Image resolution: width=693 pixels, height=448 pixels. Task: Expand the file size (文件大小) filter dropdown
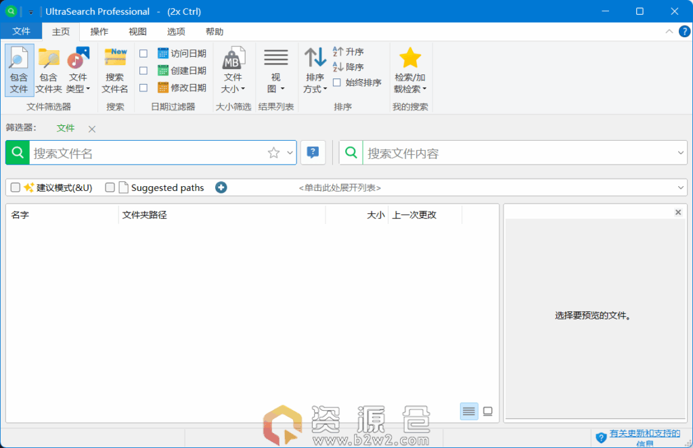[233, 82]
